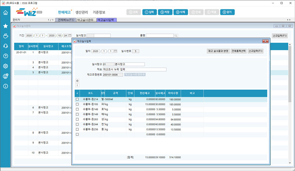Open the headset support icon in sidebar
This screenshot has height=171, width=295.
[x=5, y=46]
